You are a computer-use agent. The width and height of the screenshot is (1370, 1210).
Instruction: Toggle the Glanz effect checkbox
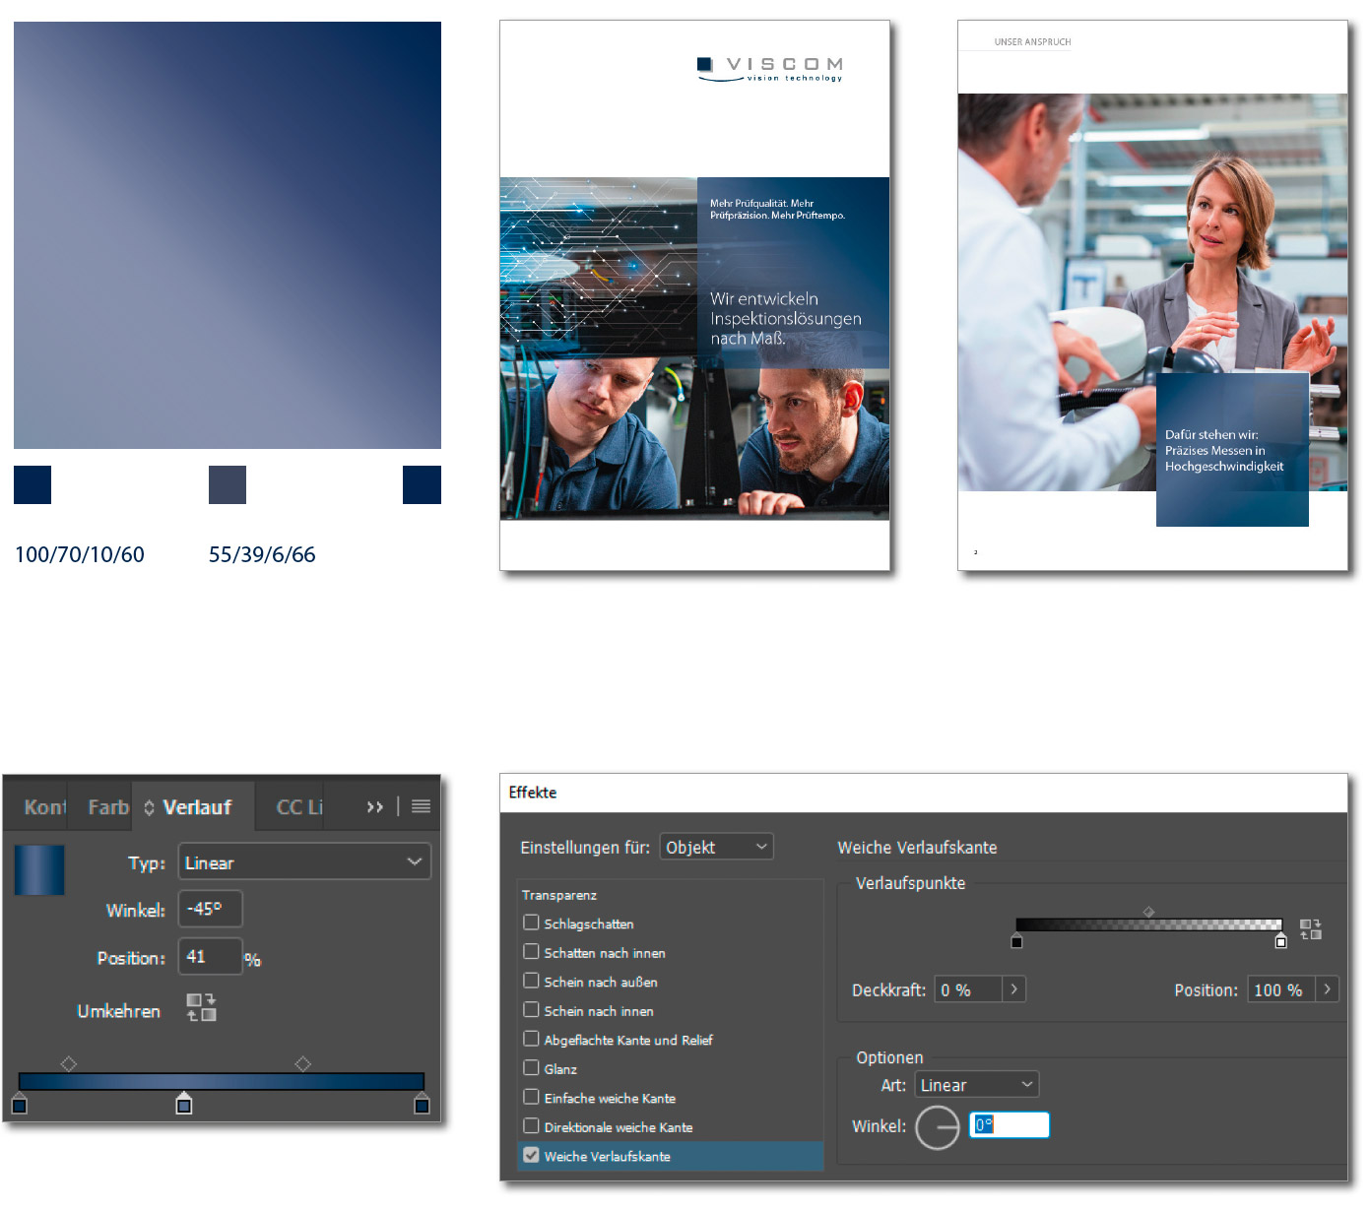[531, 1068]
